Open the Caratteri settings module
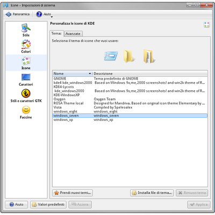 coord(26,80)
